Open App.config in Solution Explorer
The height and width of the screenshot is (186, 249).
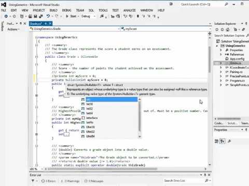237,59
